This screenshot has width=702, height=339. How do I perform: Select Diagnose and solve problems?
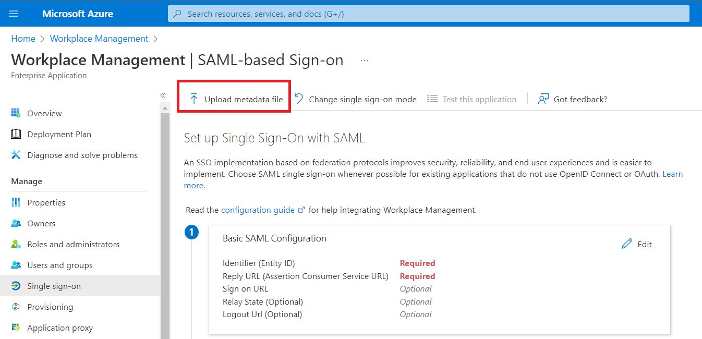pos(82,155)
